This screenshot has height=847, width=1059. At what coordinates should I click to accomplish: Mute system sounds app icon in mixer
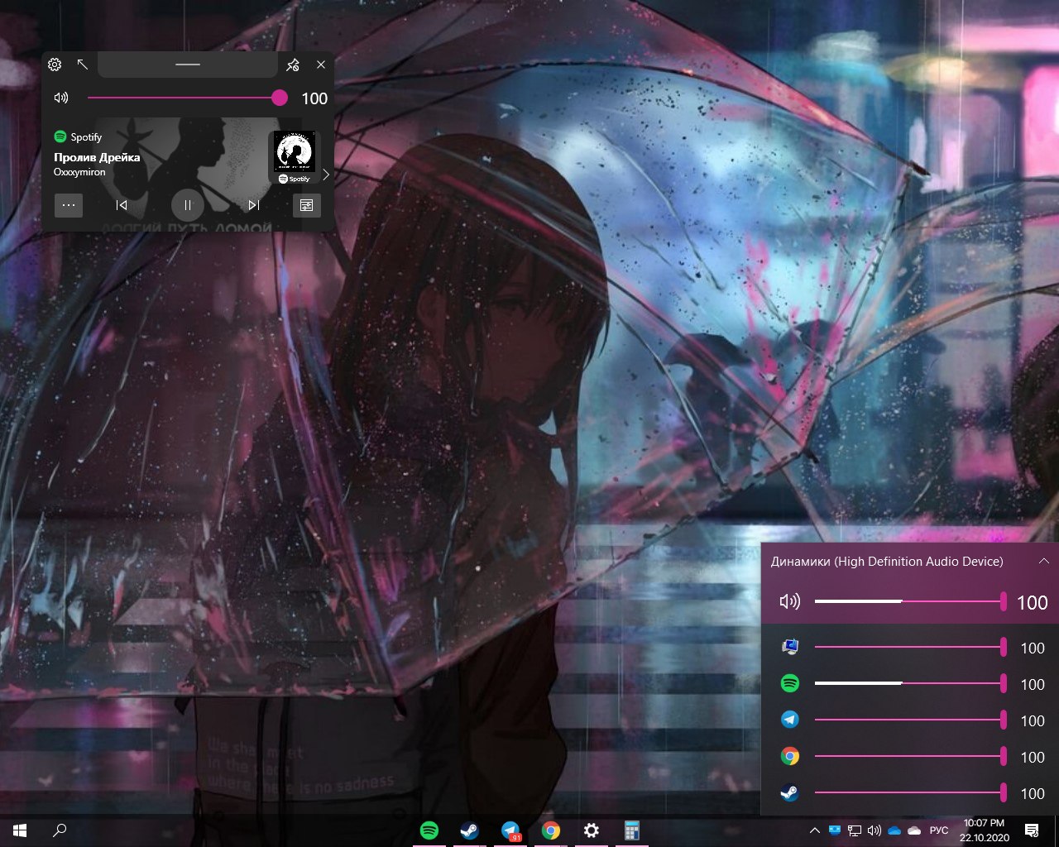click(x=790, y=647)
